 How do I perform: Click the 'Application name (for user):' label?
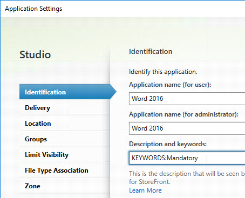point(170,85)
